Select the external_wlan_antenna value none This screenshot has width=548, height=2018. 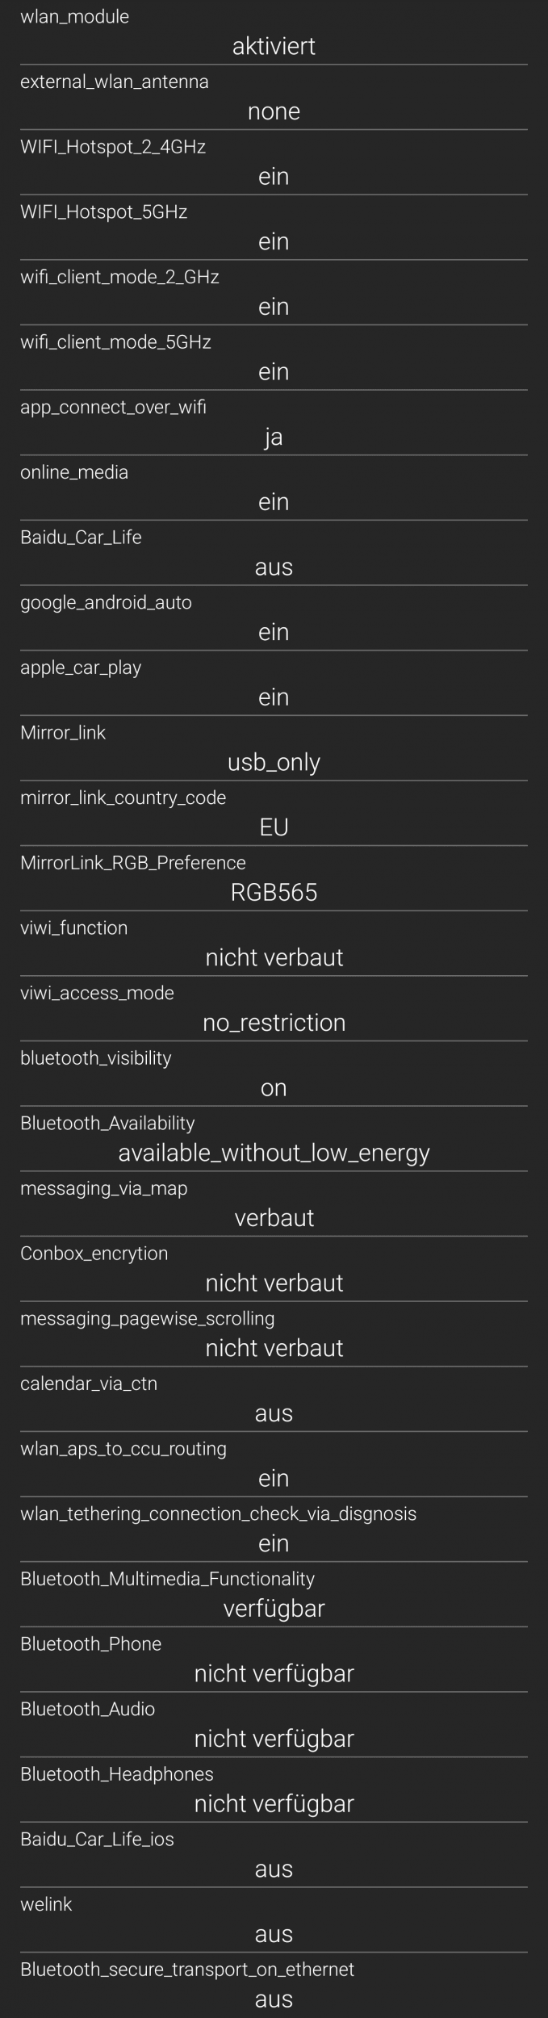[x=274, y=111]
